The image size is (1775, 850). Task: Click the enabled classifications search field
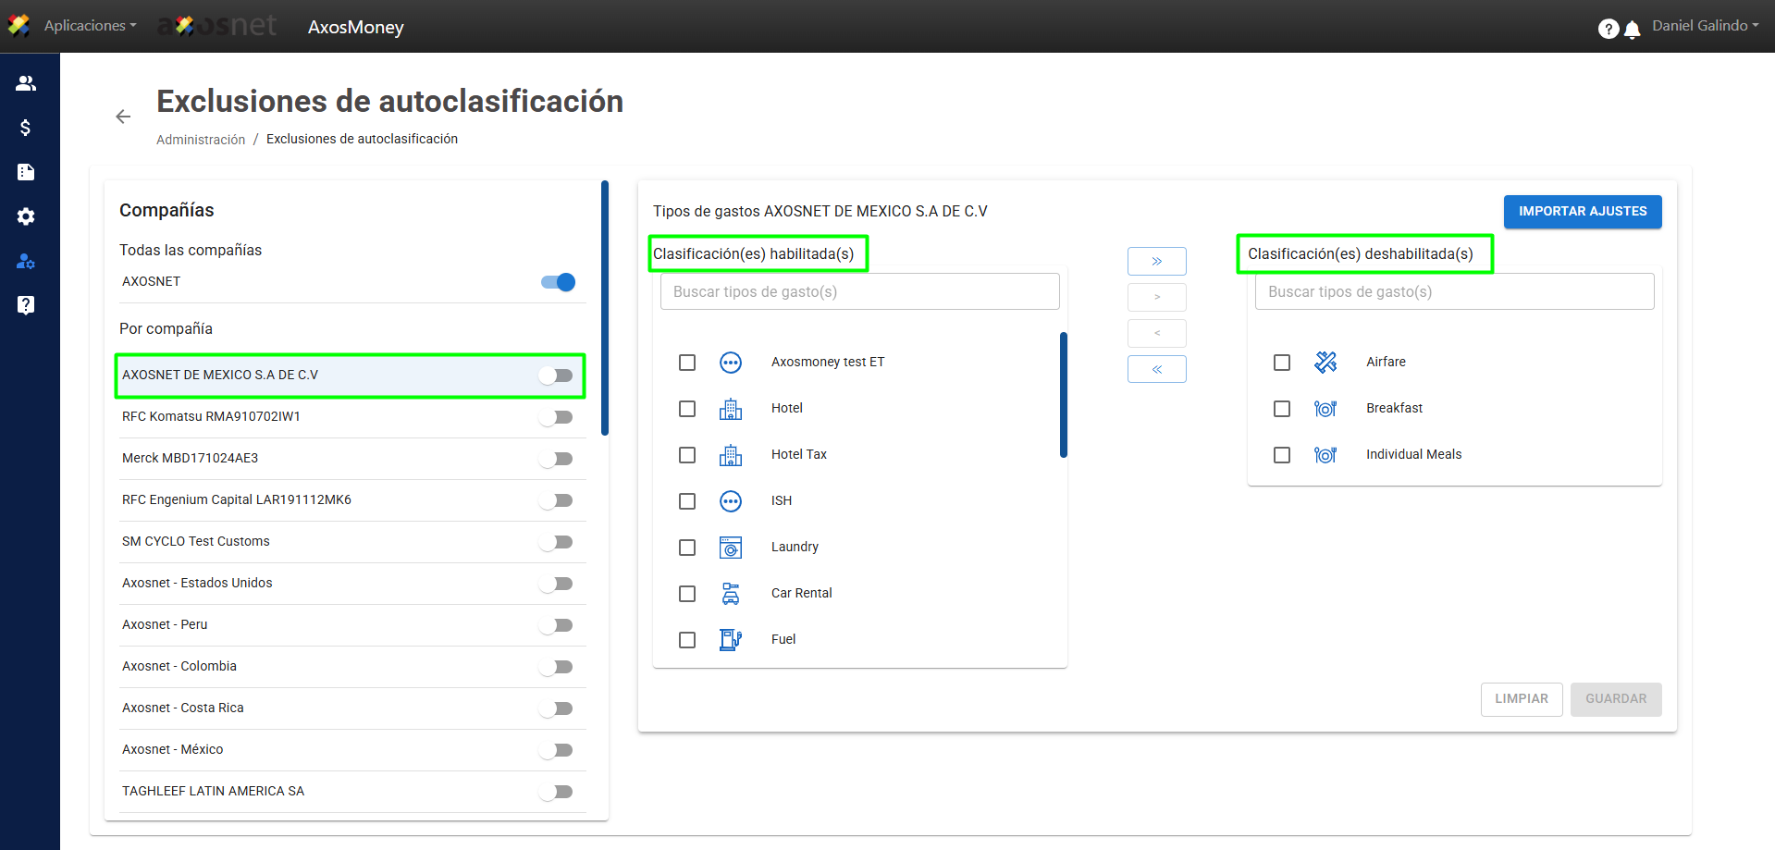(859, 292)
